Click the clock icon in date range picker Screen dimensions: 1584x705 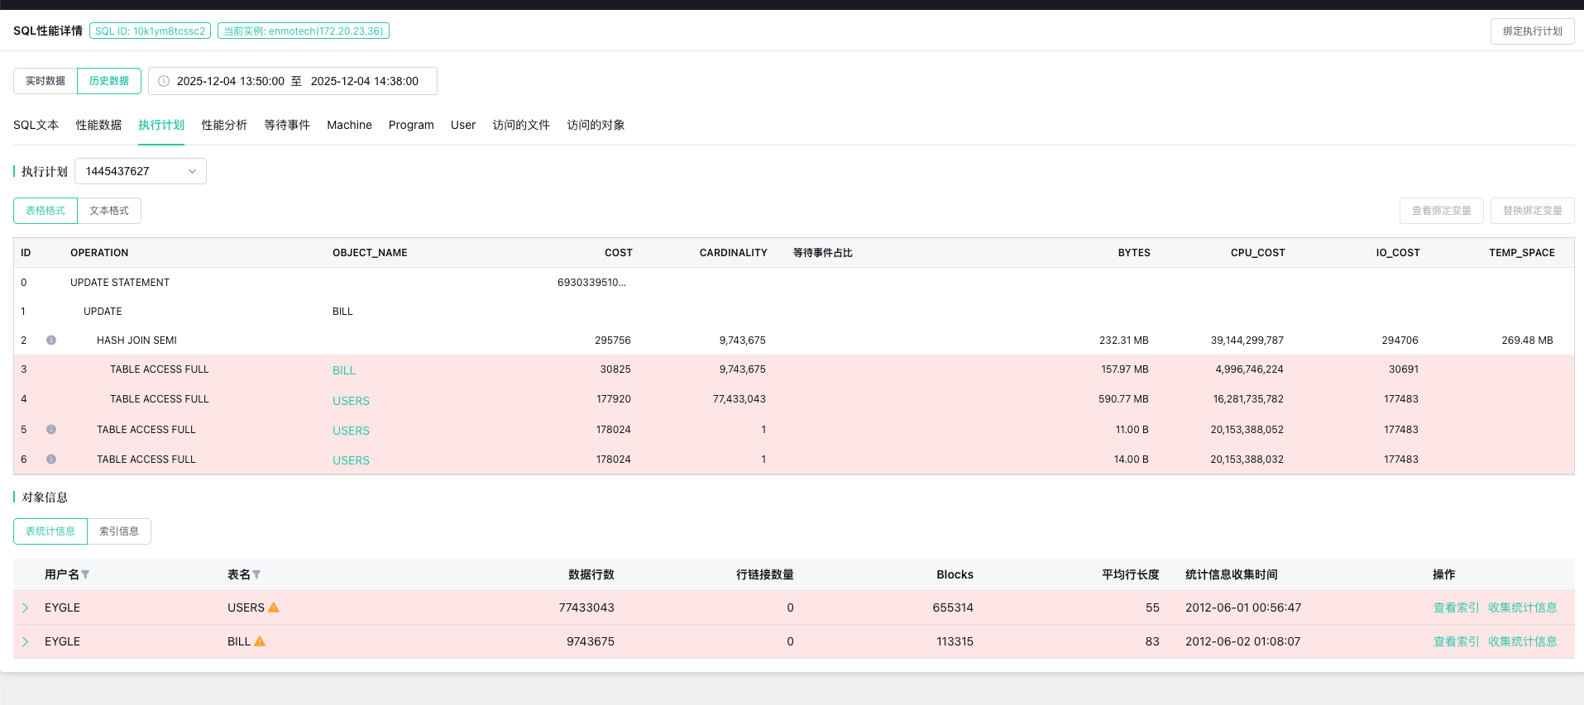click(164, 81)
